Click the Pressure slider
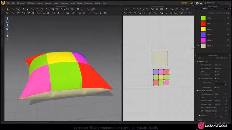 click(220, 117)
